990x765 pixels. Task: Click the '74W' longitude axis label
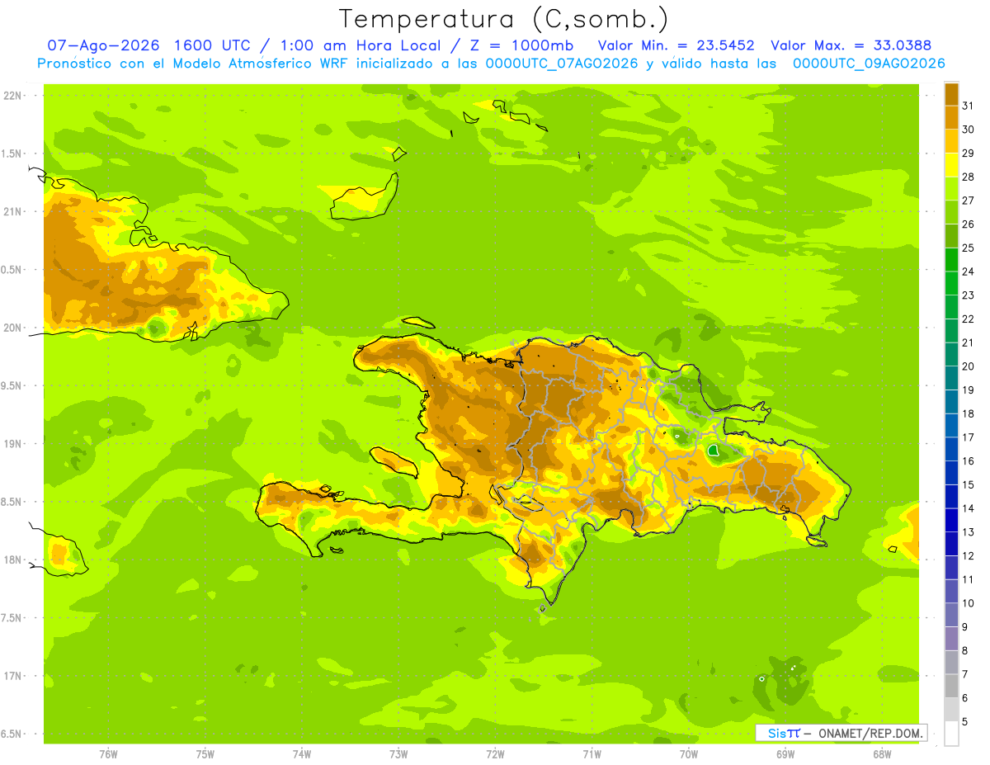coord(302,753)
